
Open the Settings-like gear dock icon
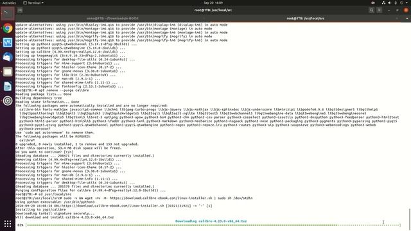pyautogui.click(x=8, y=101)
